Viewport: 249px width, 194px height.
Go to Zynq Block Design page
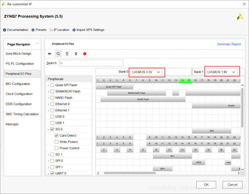[x=18, y=54]
